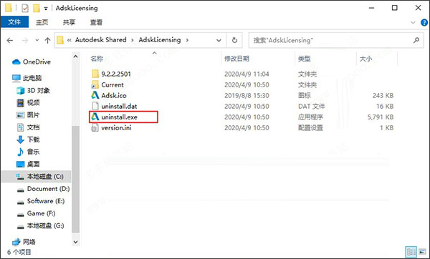Expand the ribbon with the chevron
The width and height of the screenshot is (430, 259).
pos(413,22)
